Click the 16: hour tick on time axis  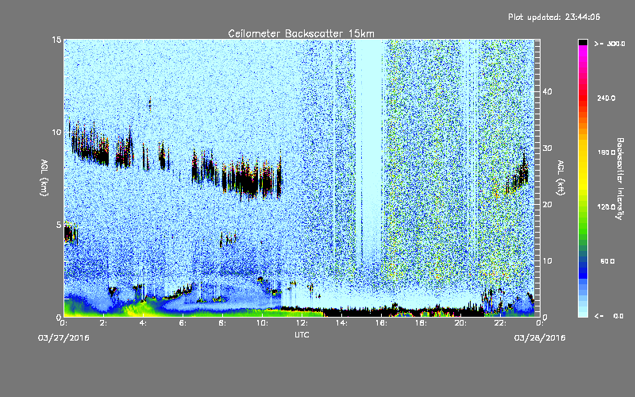tap(382, 323)
